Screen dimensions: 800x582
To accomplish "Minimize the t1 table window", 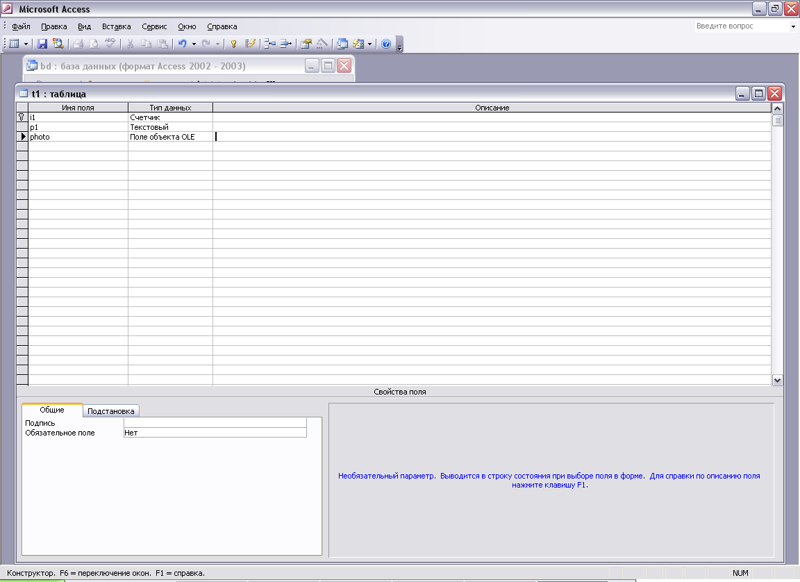I will 742,93.
